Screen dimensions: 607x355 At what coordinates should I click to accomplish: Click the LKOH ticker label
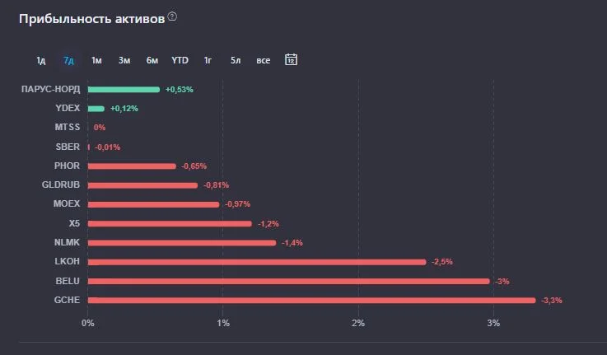pos(67,261)
